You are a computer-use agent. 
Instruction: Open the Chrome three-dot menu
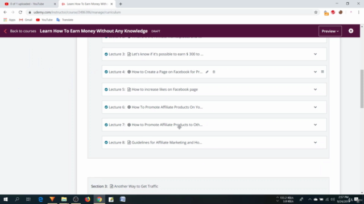click(x=359, y=12)
